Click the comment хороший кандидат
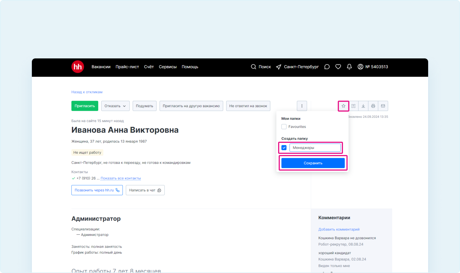This screenshot has width=460, height=273. tap(335, 253)
